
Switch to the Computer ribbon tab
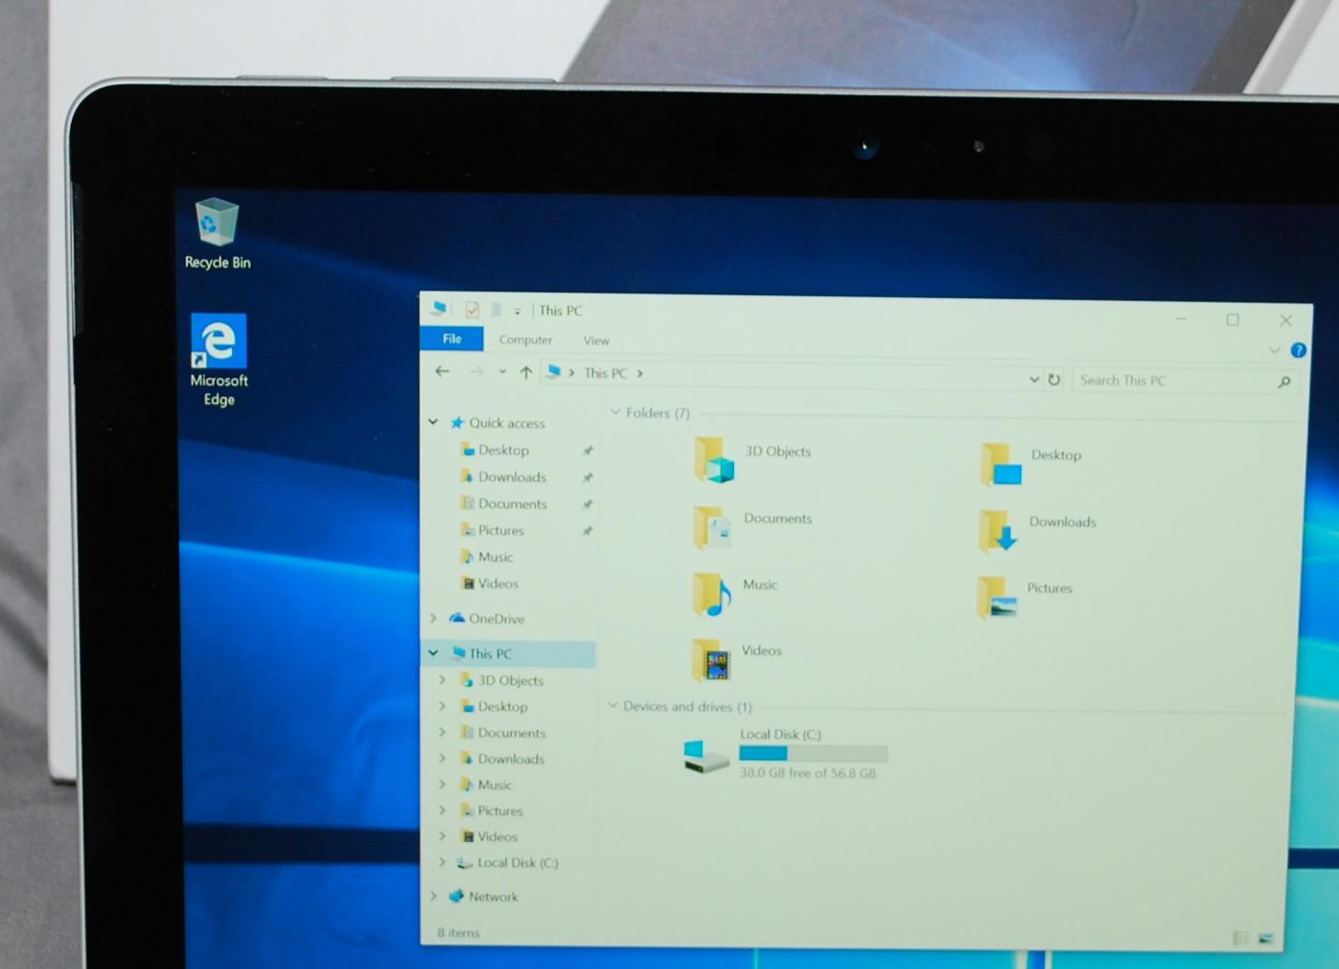[x=525, y=340]
